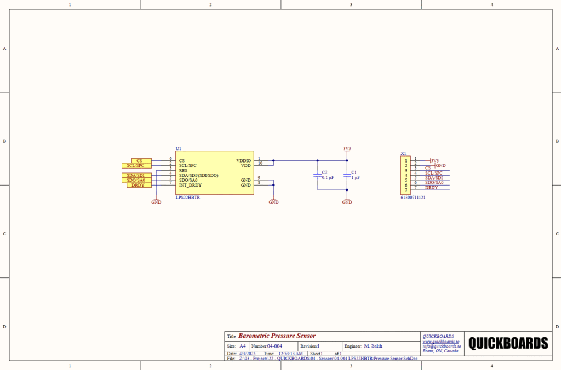Click the 3V3 power symbol at connector X1
This screenshot has width=561, height=370.
click(434, 160)
